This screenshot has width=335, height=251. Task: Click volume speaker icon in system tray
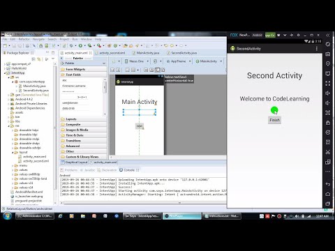click(297, 216)
